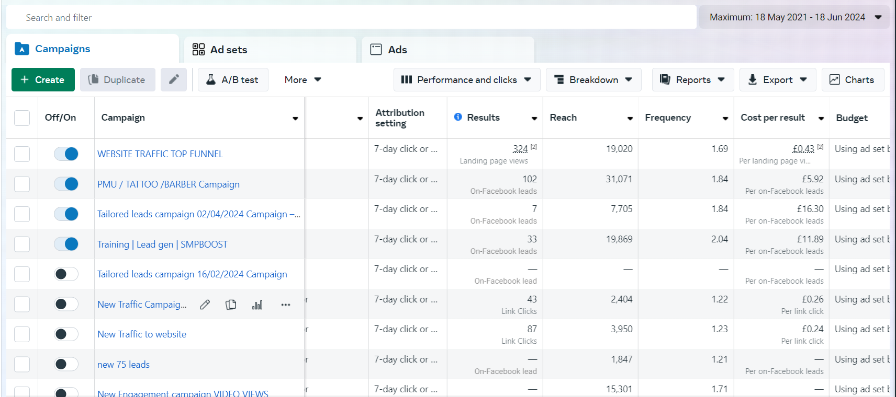This screenshot has height=397, width=896.
Task: Duplicate New Traffic Campaign using row copy icon
Action: (231, 305)
